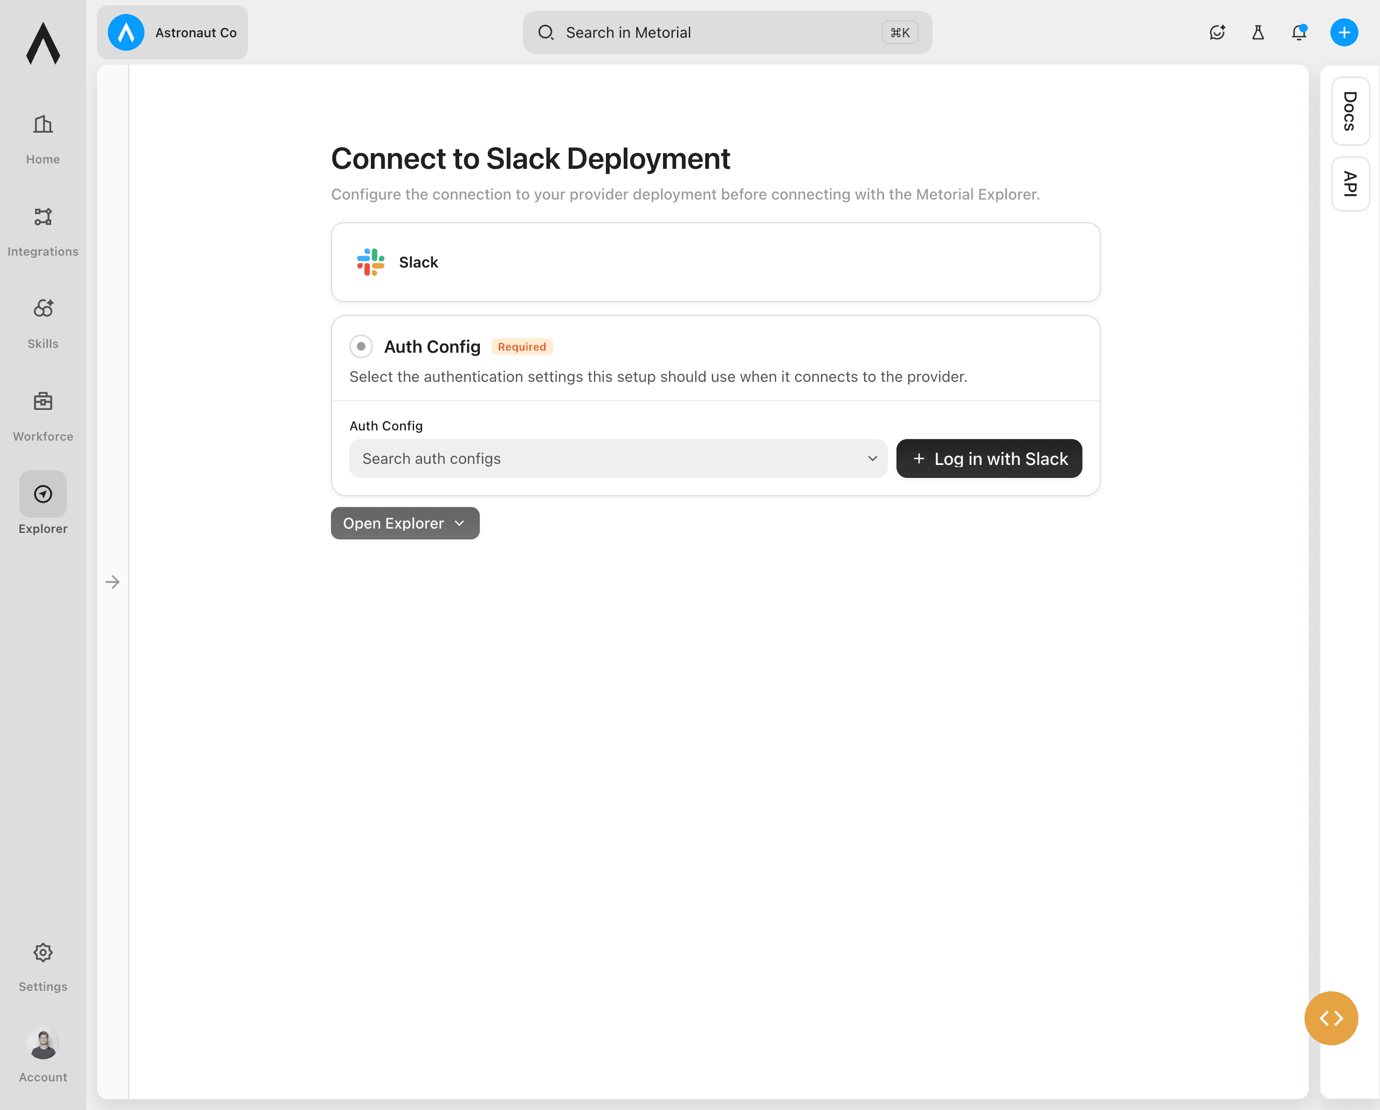
Task: Click the Open Explorer button
Action: tap(405, 523)
